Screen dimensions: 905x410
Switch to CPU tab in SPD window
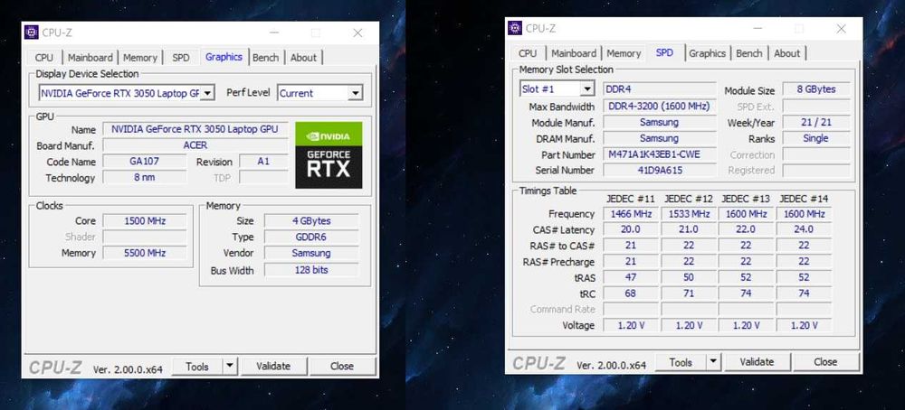(528, 53)
